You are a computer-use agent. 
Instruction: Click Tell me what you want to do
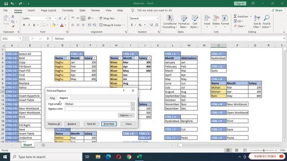point(154,10)
